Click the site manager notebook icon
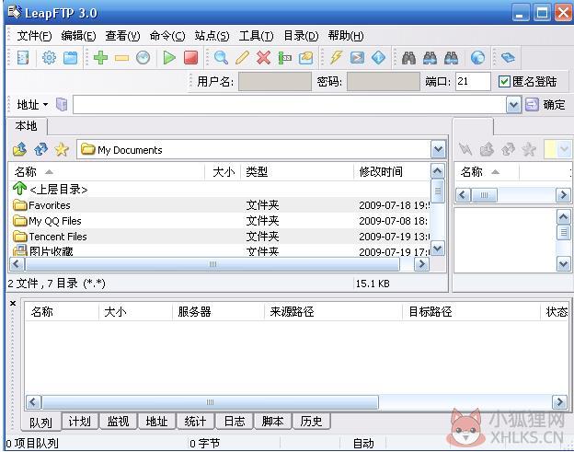 [23, 58]
